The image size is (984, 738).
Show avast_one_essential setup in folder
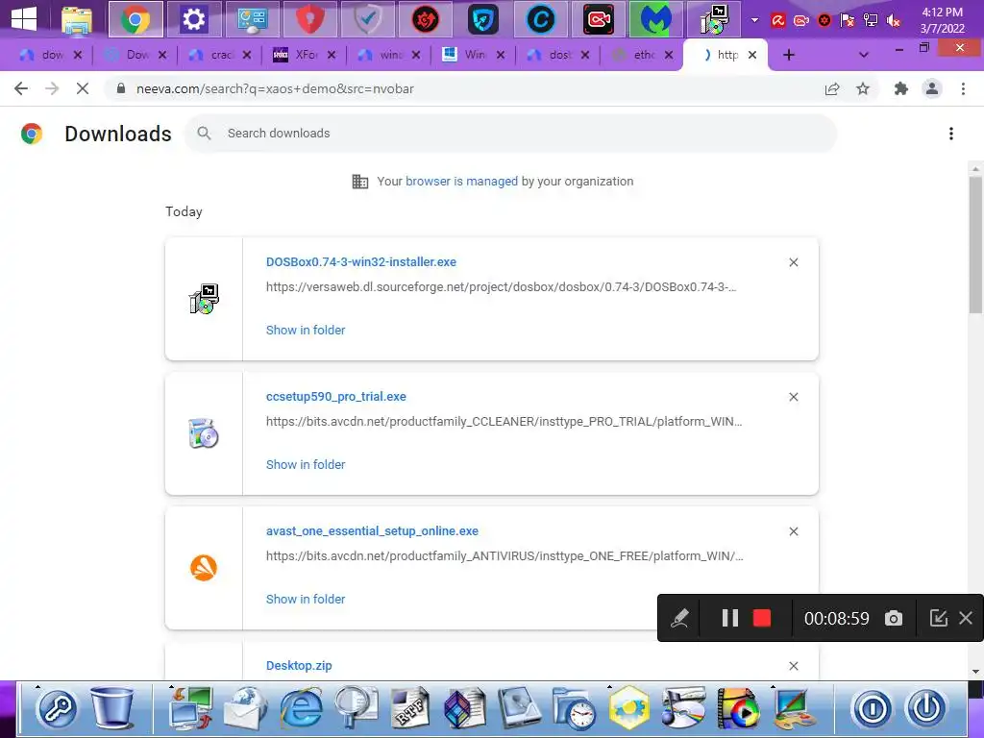coord(306,600)
